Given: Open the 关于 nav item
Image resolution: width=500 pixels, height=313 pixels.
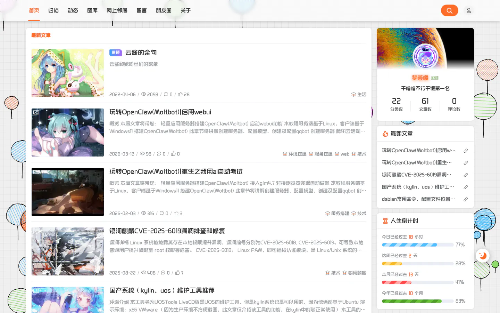Looking at the screenshot, I should click(186, 10).
